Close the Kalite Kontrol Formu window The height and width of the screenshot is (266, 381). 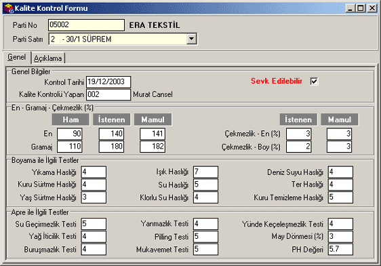point(372,8)
